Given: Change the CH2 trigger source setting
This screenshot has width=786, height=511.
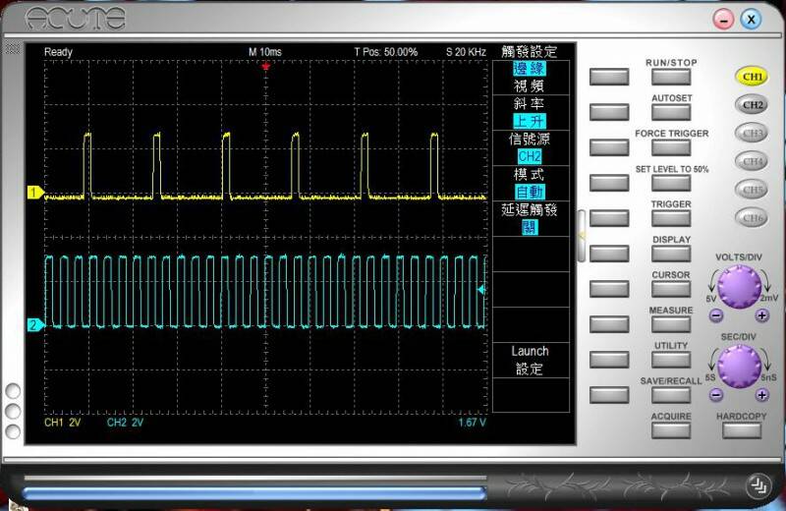Looking at the screenshot, I should pos(530,155).
